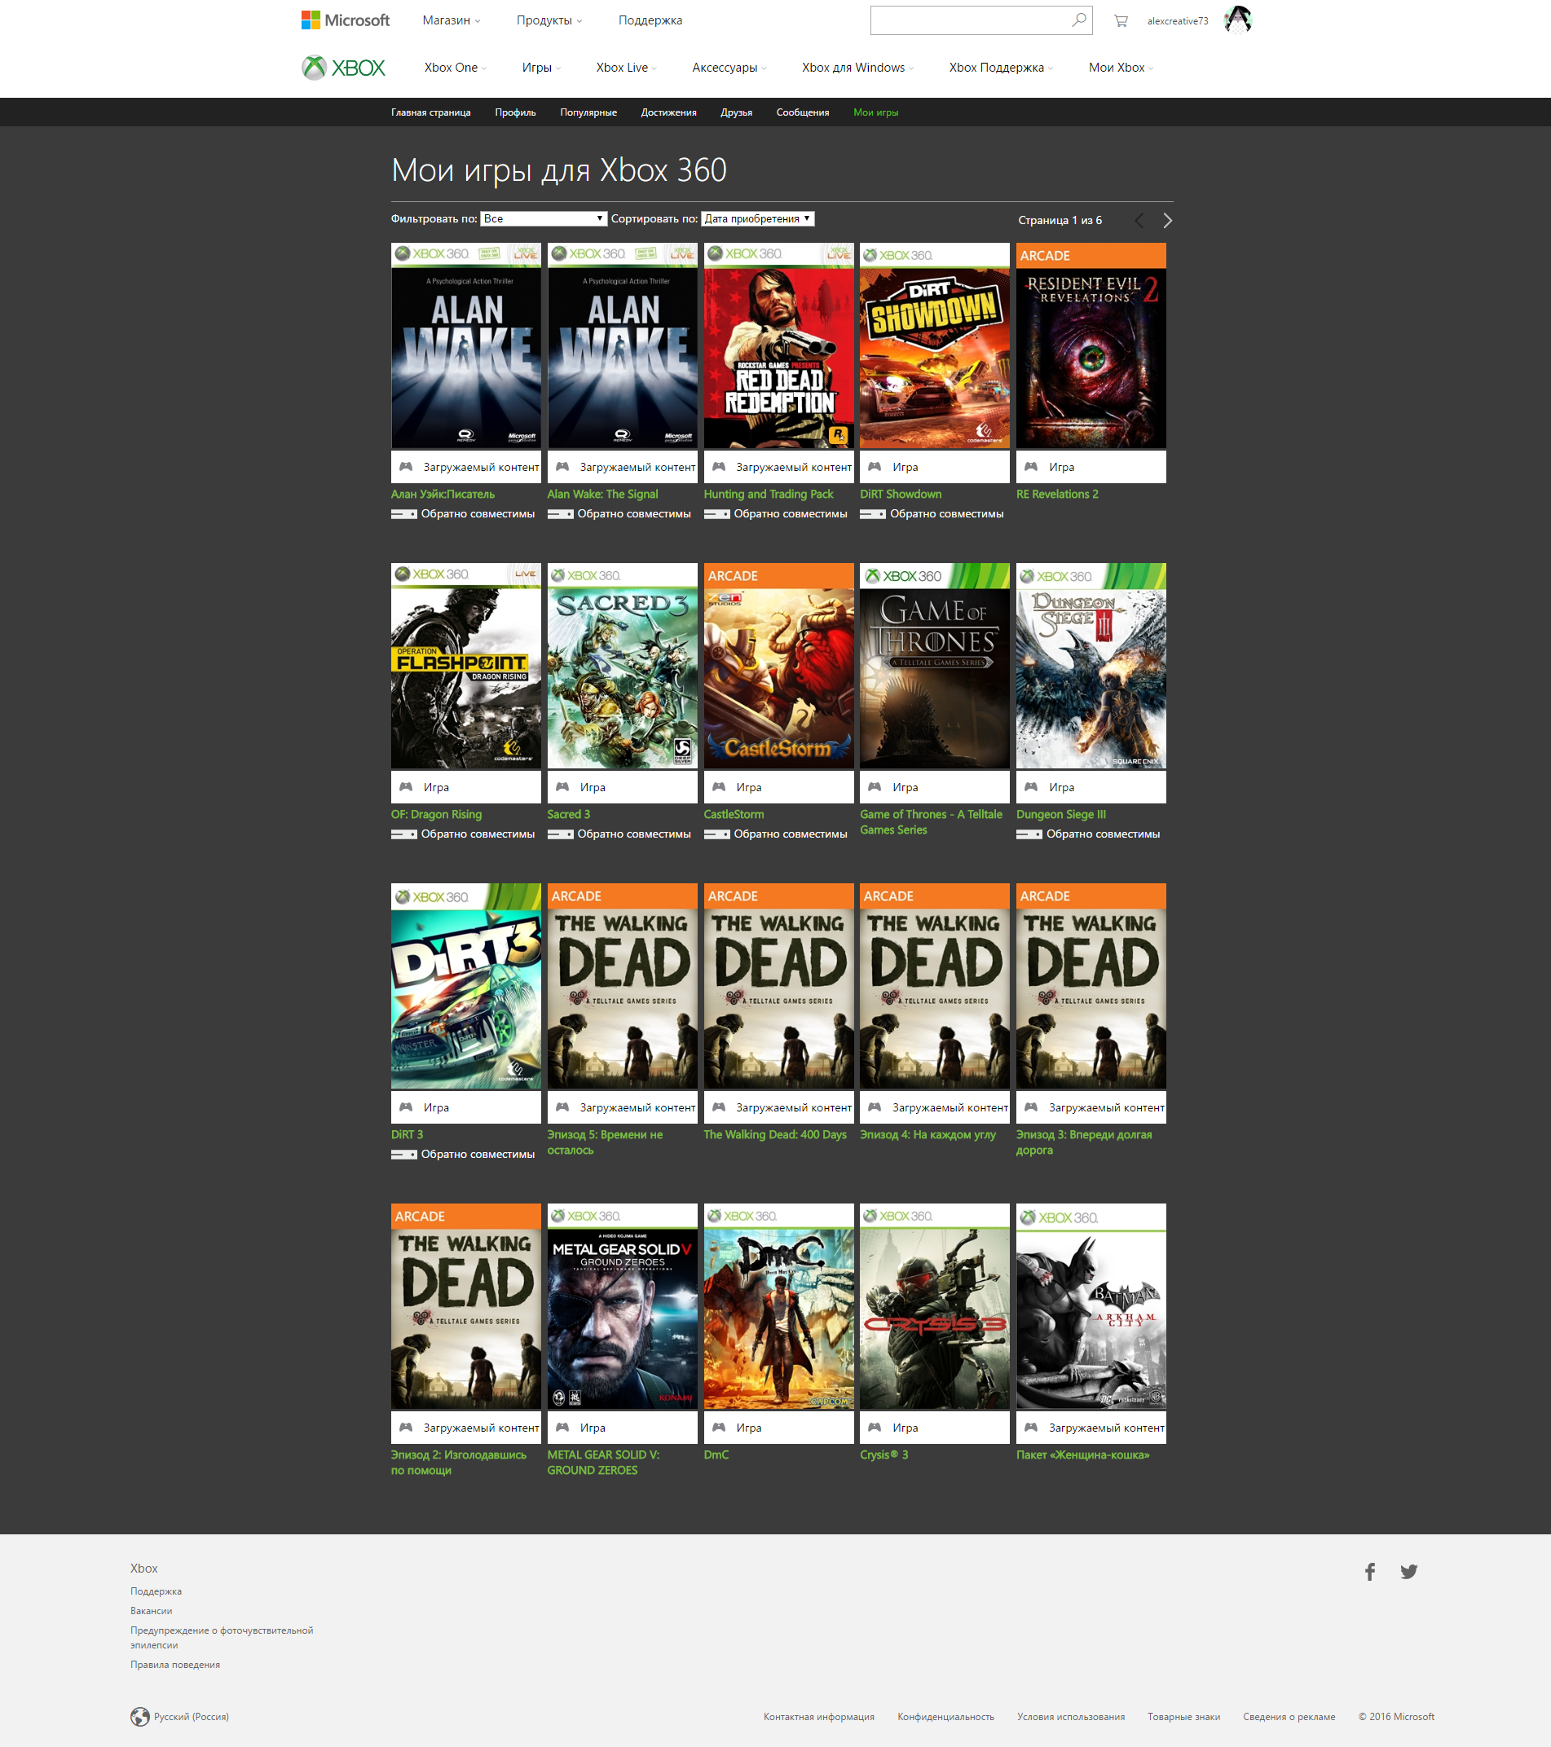Click backward compatible icon under DiRT 3
1551x1747 pixels.
click(403, 1155)
